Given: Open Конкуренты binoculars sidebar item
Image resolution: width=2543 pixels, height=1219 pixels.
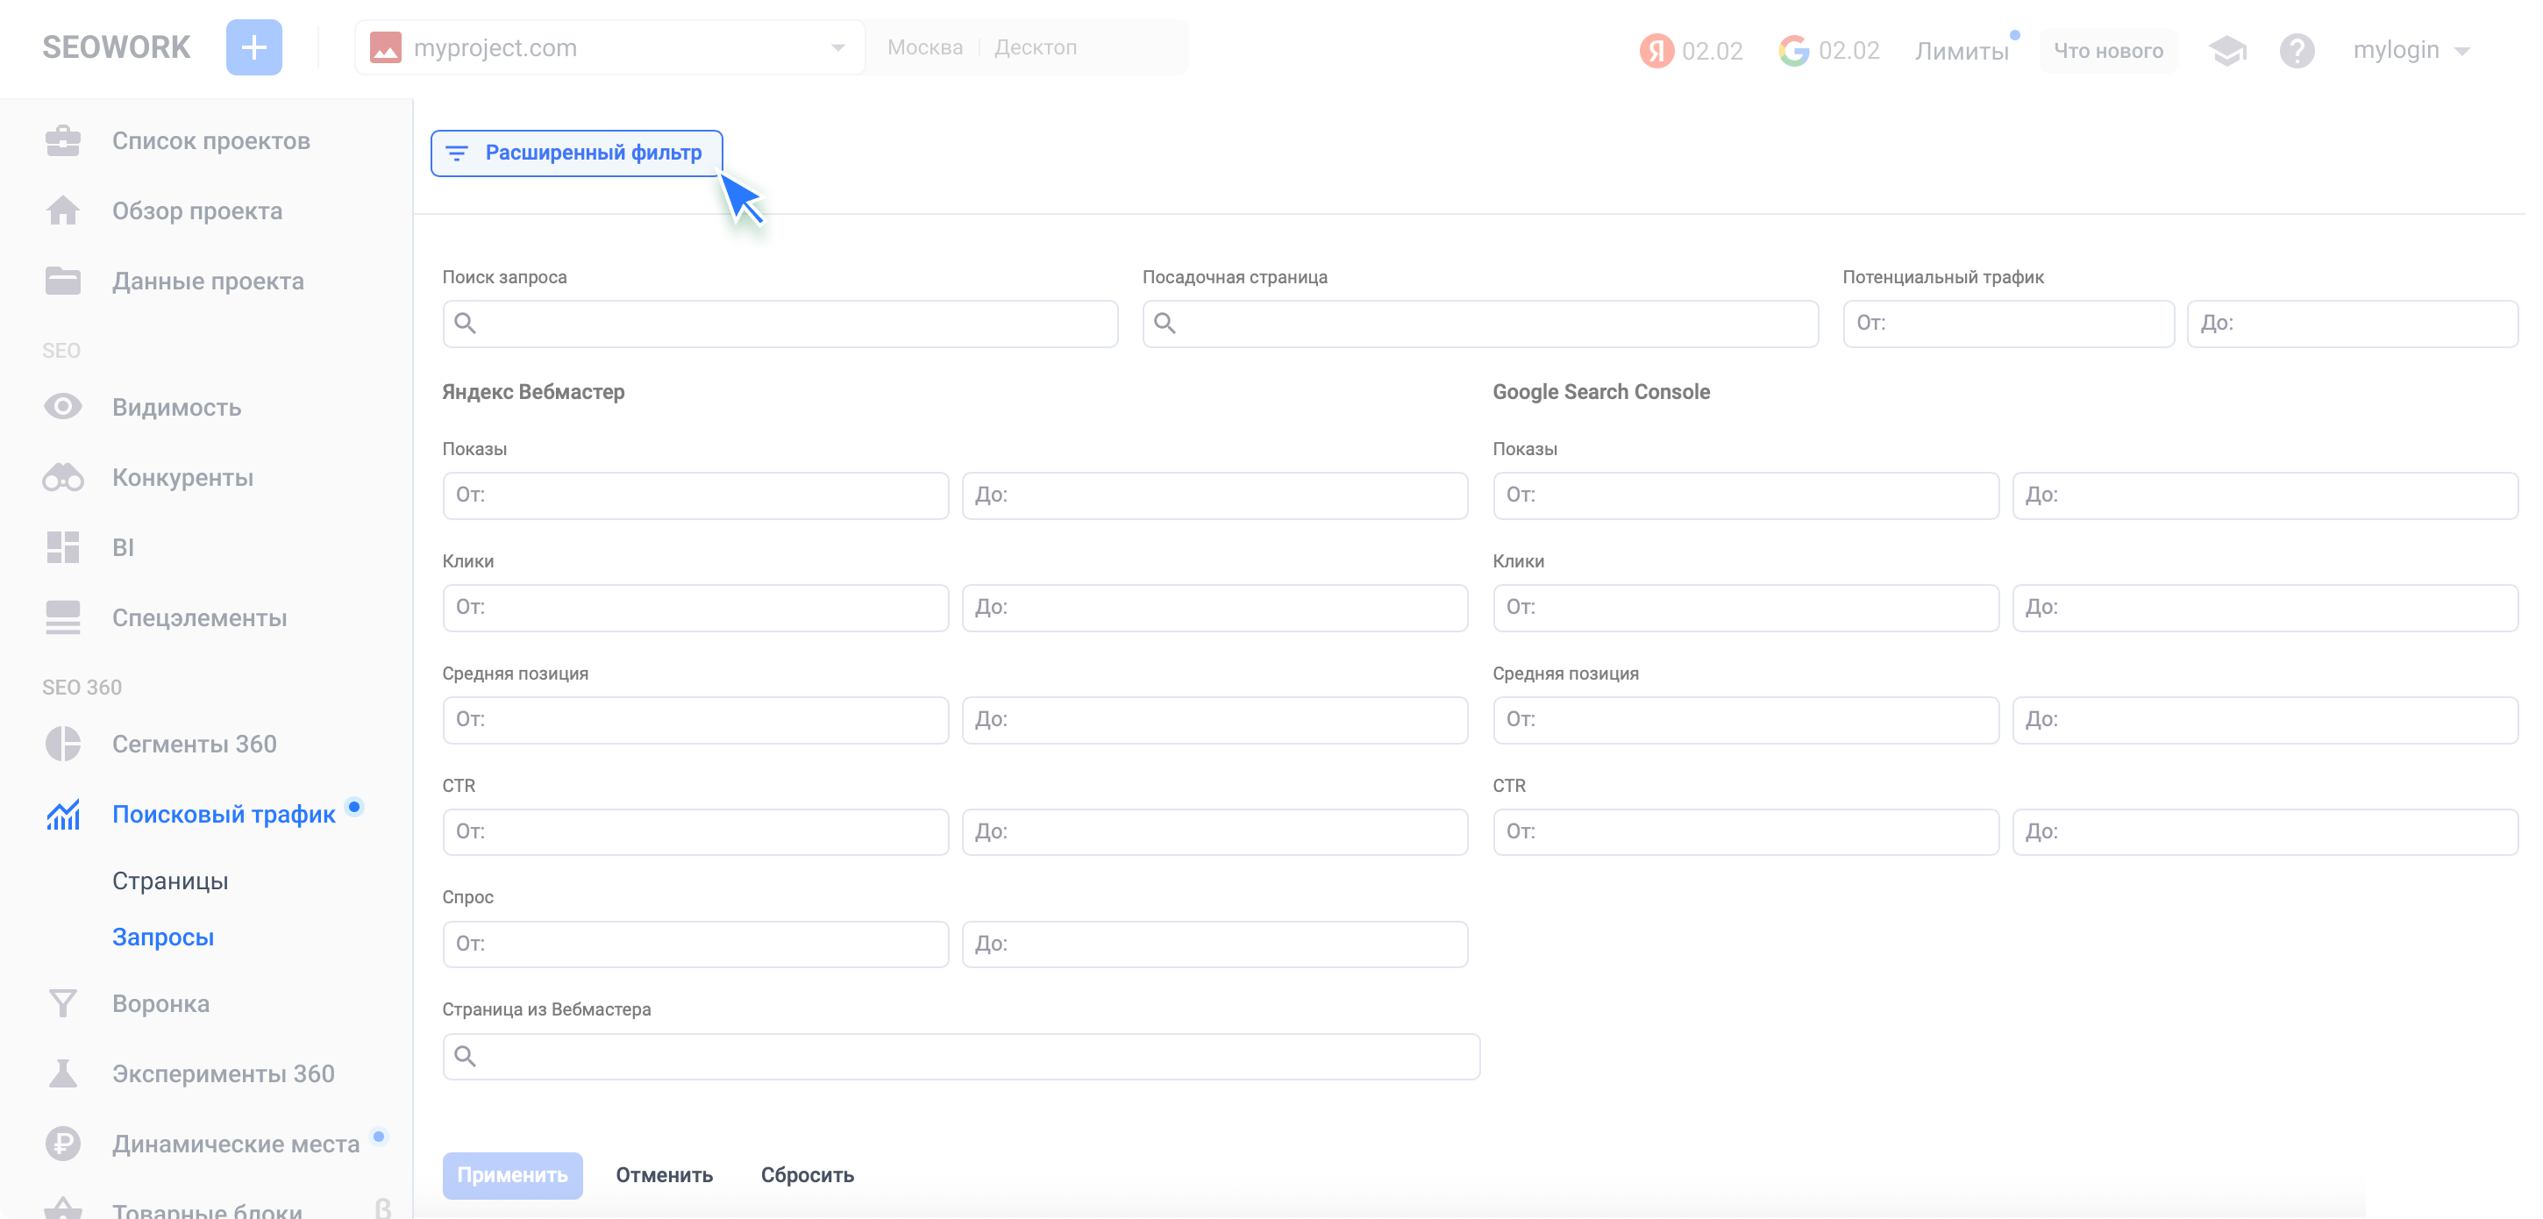Looking at the screenshot, I should pyautogui.click(x=182, y=478).
